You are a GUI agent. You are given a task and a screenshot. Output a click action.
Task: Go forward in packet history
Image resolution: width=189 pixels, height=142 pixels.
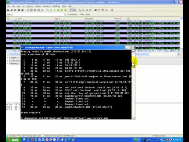tap(55, 10)
